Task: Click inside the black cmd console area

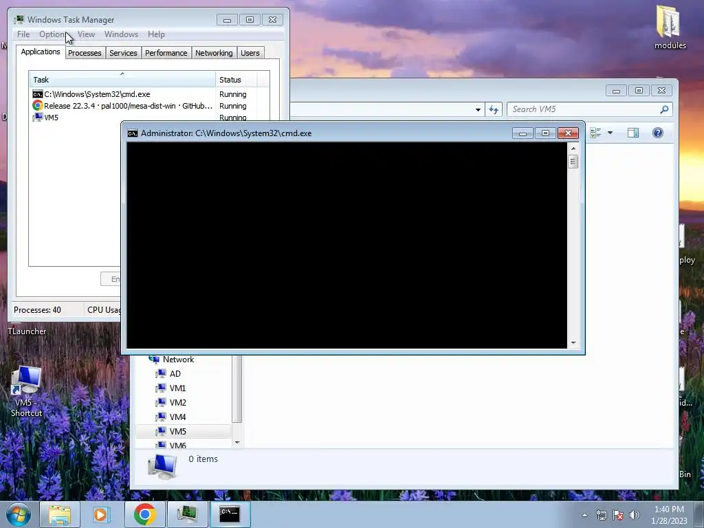Action: click(x=347, y=245)
